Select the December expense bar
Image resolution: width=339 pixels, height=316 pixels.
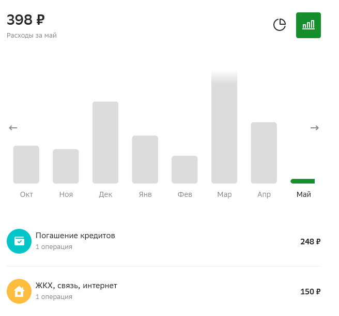[105, 142]
